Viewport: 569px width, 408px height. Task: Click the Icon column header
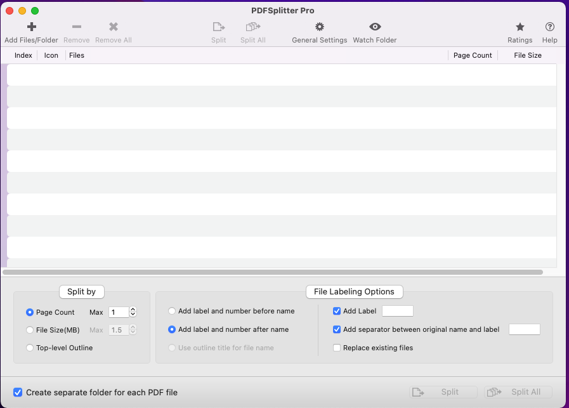point(51,56)
